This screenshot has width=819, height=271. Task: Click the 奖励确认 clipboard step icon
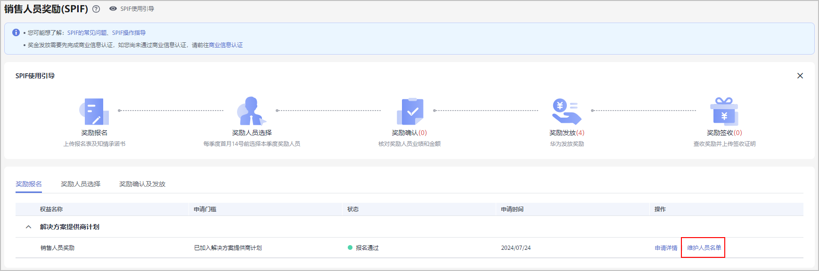coord(409,112)
